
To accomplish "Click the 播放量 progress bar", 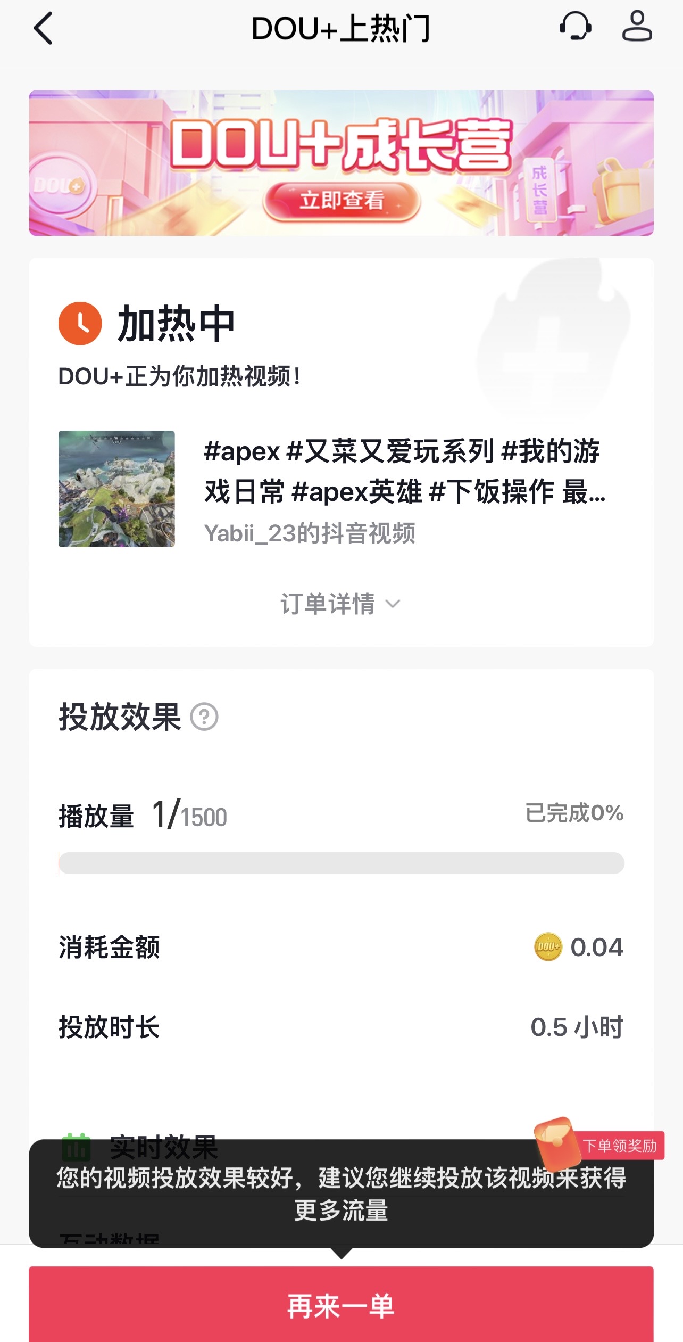I will tap(341, 863).
